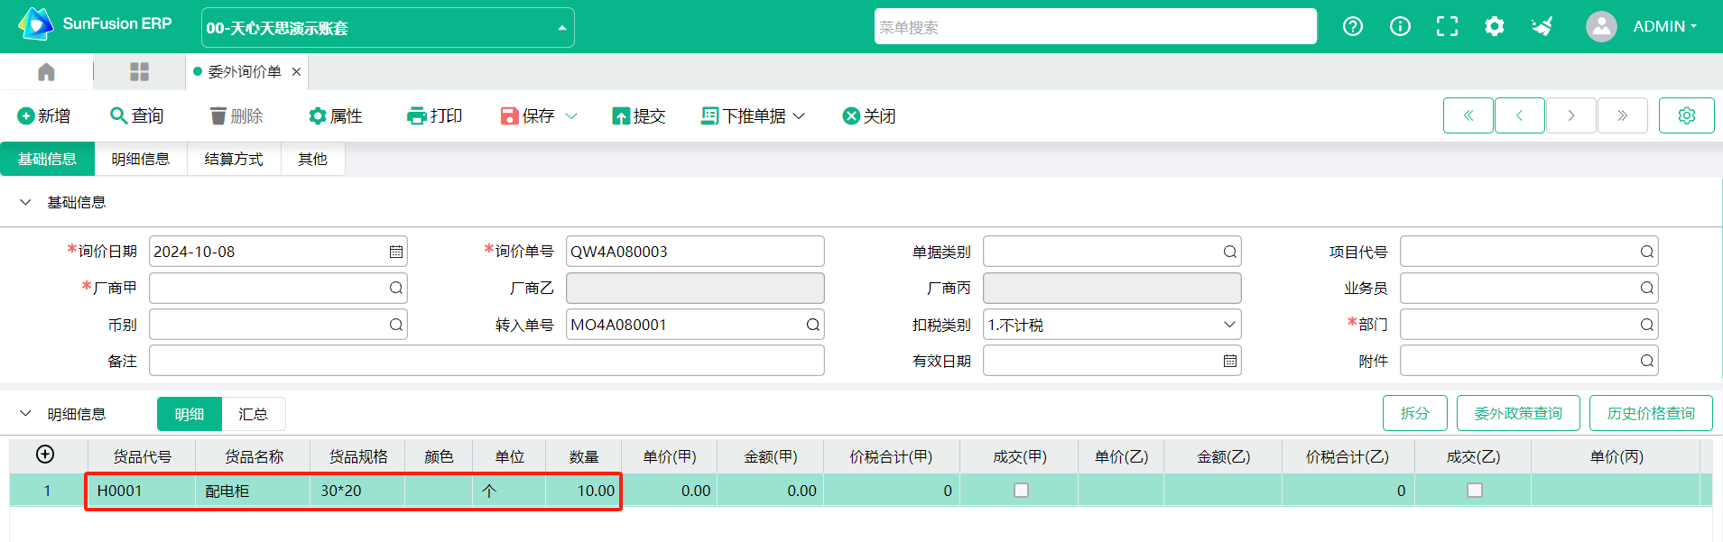Click the 新增 toolbar button

(x=44, y=115)
